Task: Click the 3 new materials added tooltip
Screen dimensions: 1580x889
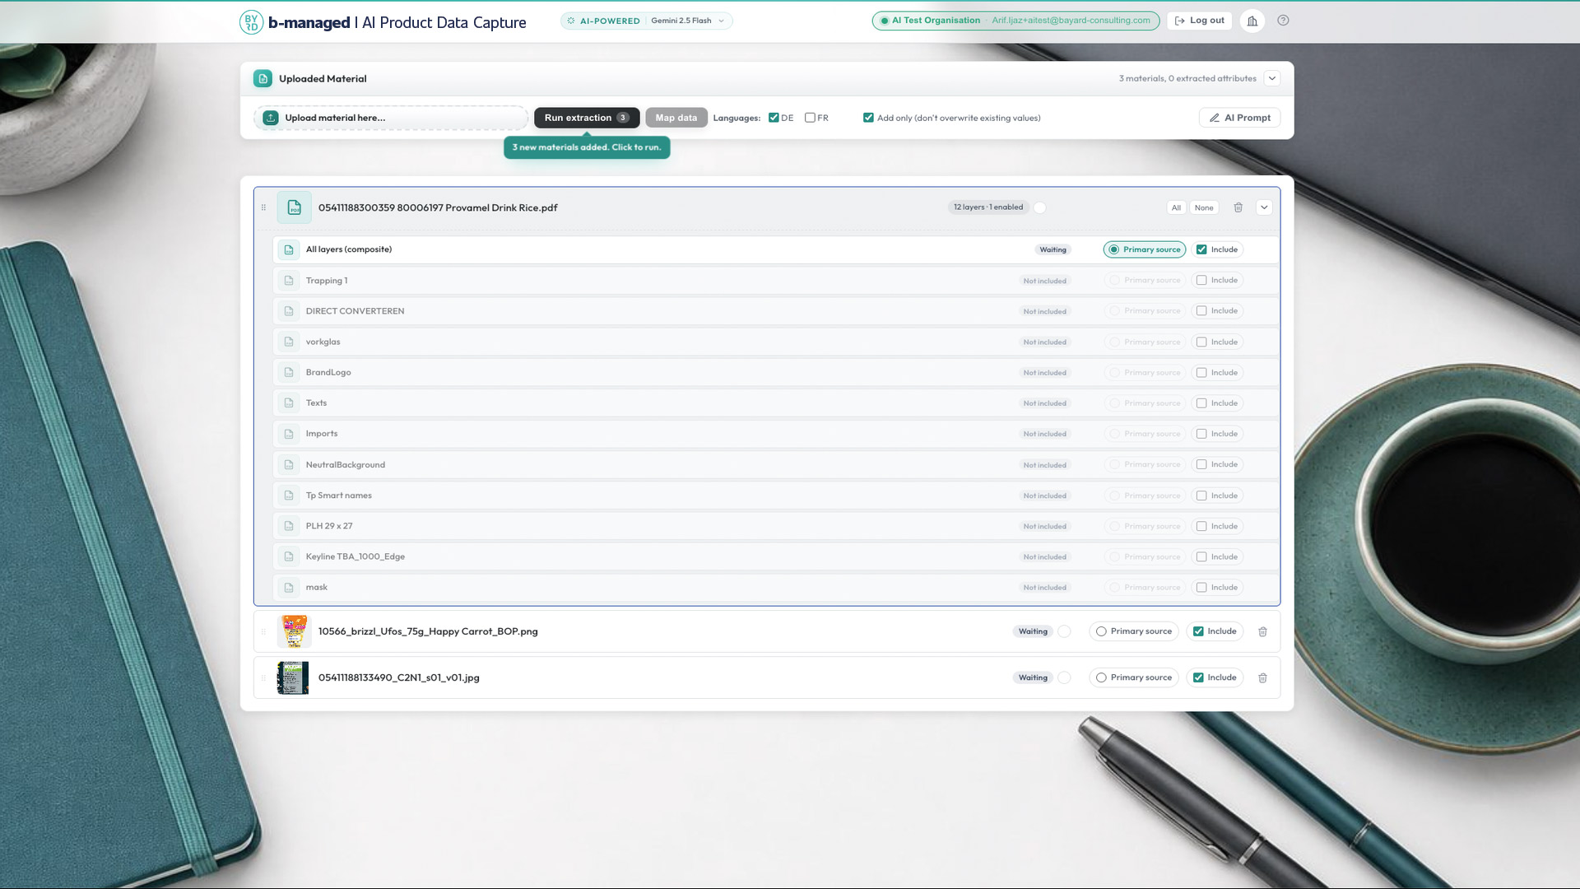Action: pos(587,147)
